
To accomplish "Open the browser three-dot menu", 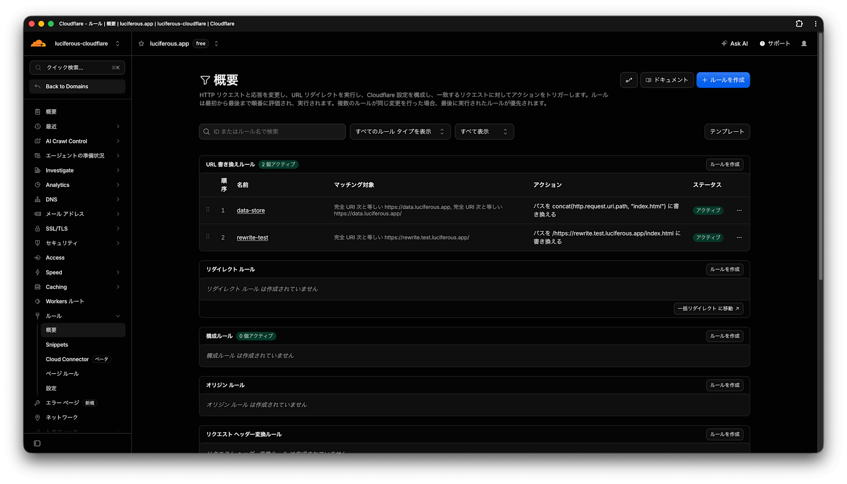I will click(x=816, y=24).
